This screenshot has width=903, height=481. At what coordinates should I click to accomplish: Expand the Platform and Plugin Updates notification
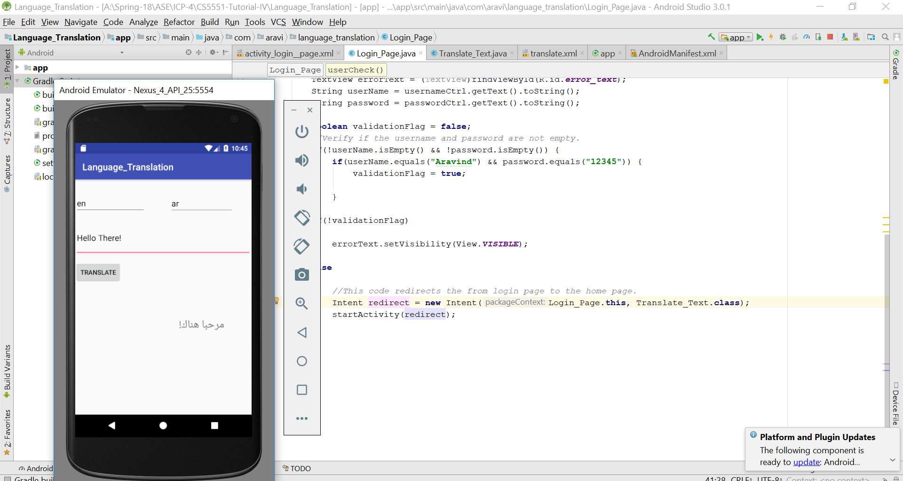pos(892,460)
